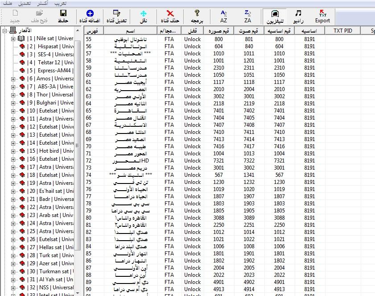375x296 pixels.
Task: Expand the Bulghari satellite node
Action: pos(13,103)
